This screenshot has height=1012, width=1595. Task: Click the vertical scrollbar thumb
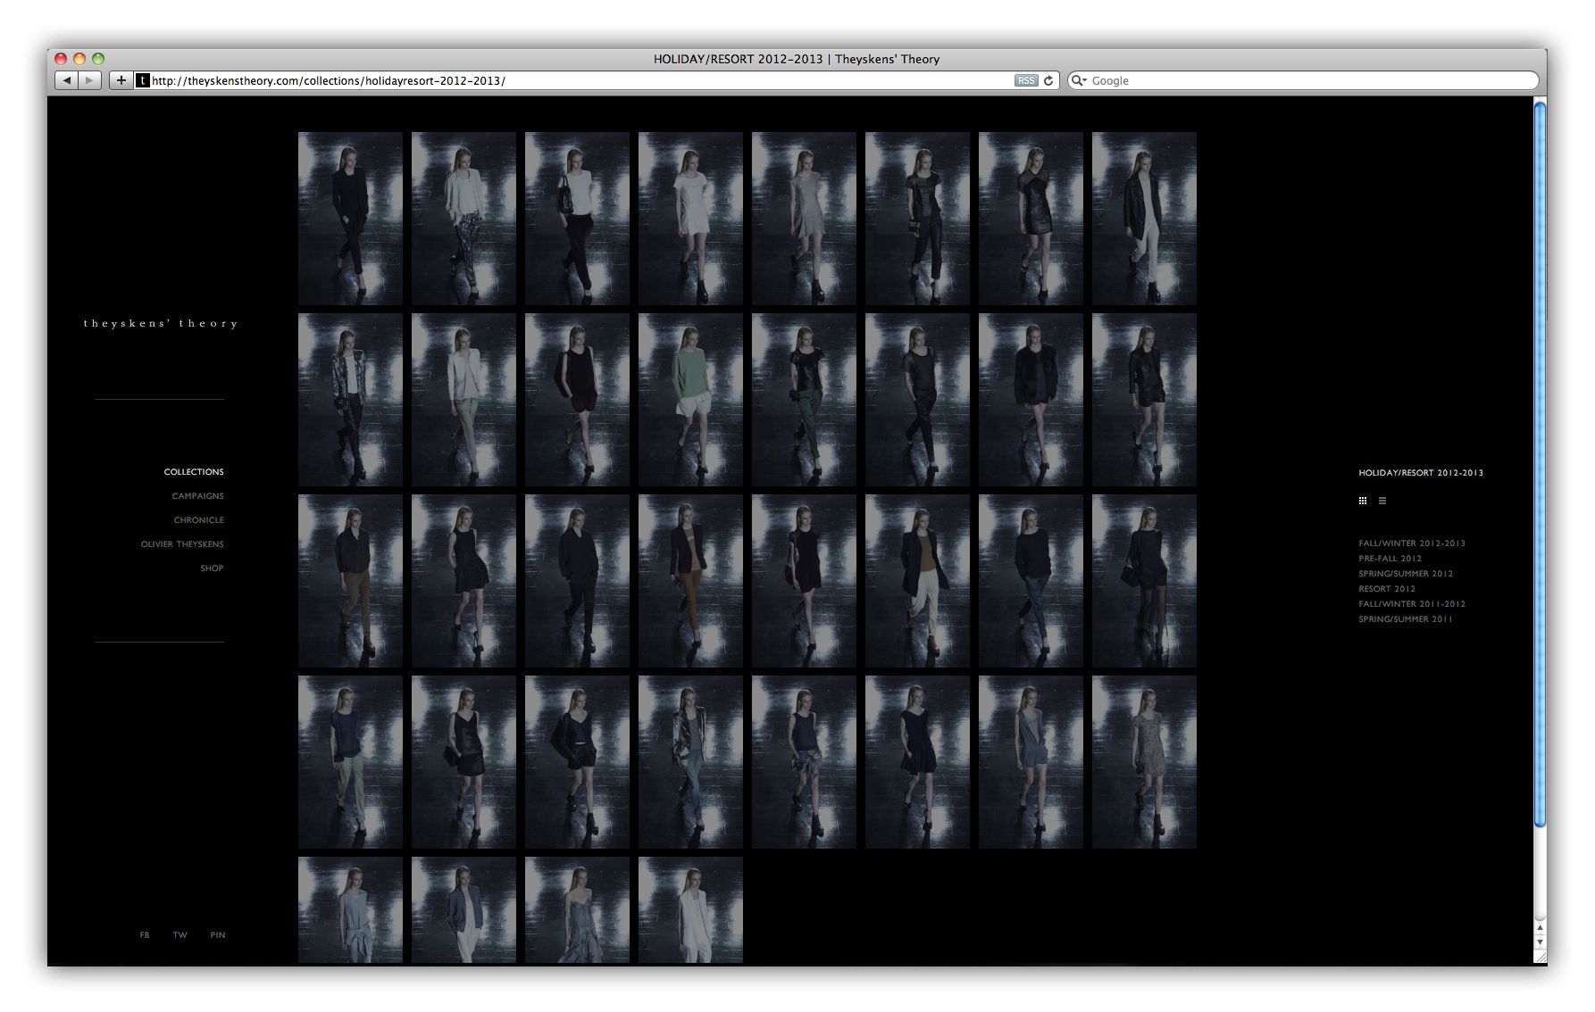click(x=1540, y=464)
